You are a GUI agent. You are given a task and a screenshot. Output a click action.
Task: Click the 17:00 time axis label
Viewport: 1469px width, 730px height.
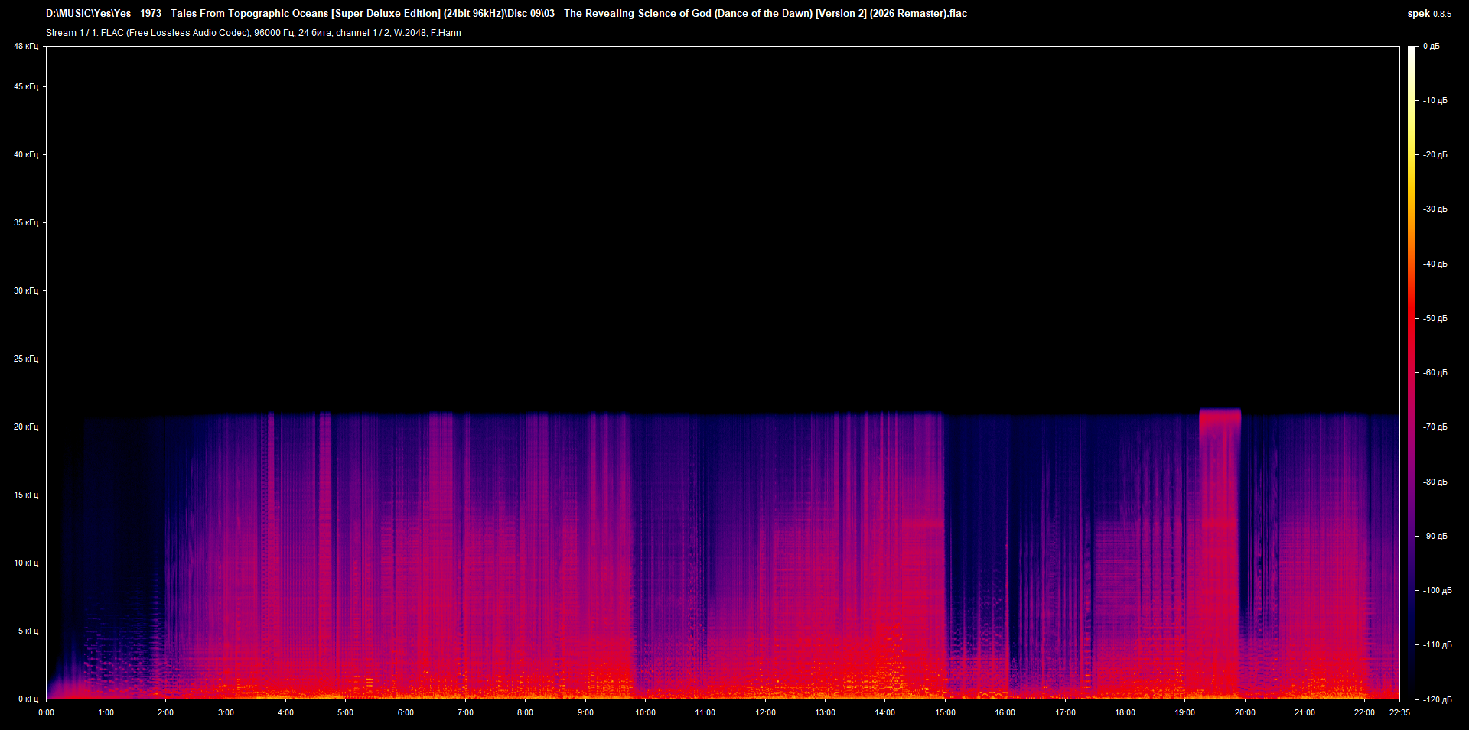1066,713
